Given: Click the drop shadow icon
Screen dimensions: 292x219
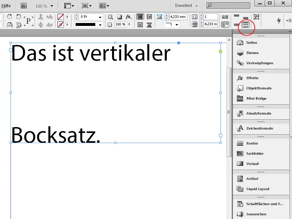Looking at the screenshot, I should click(119, 17).
